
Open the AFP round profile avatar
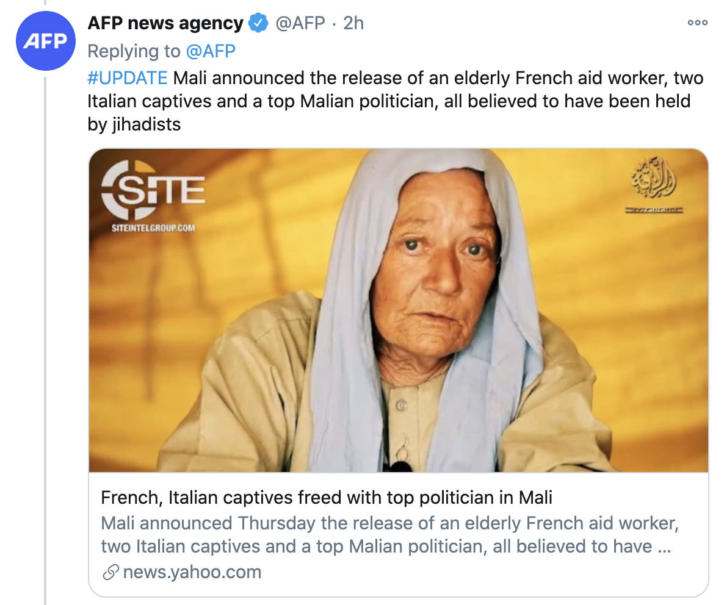45,41
